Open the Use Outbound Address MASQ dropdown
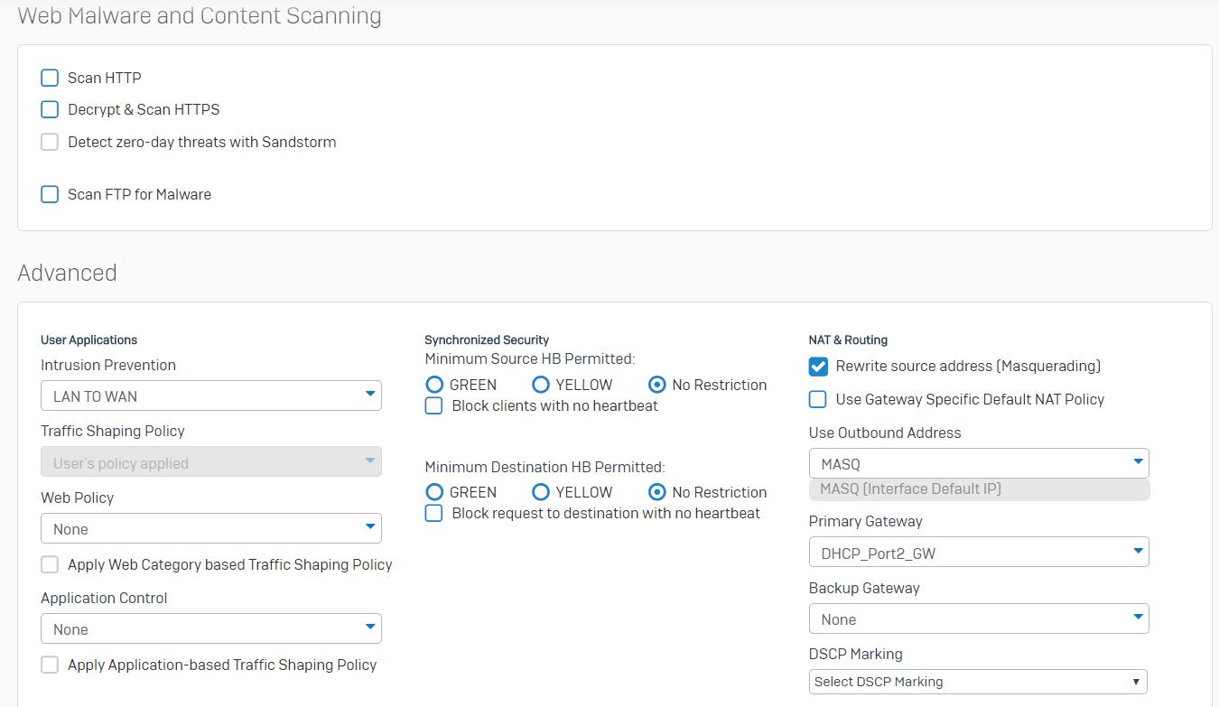This screenshot has width=1219, height=707. pos(978,463)
